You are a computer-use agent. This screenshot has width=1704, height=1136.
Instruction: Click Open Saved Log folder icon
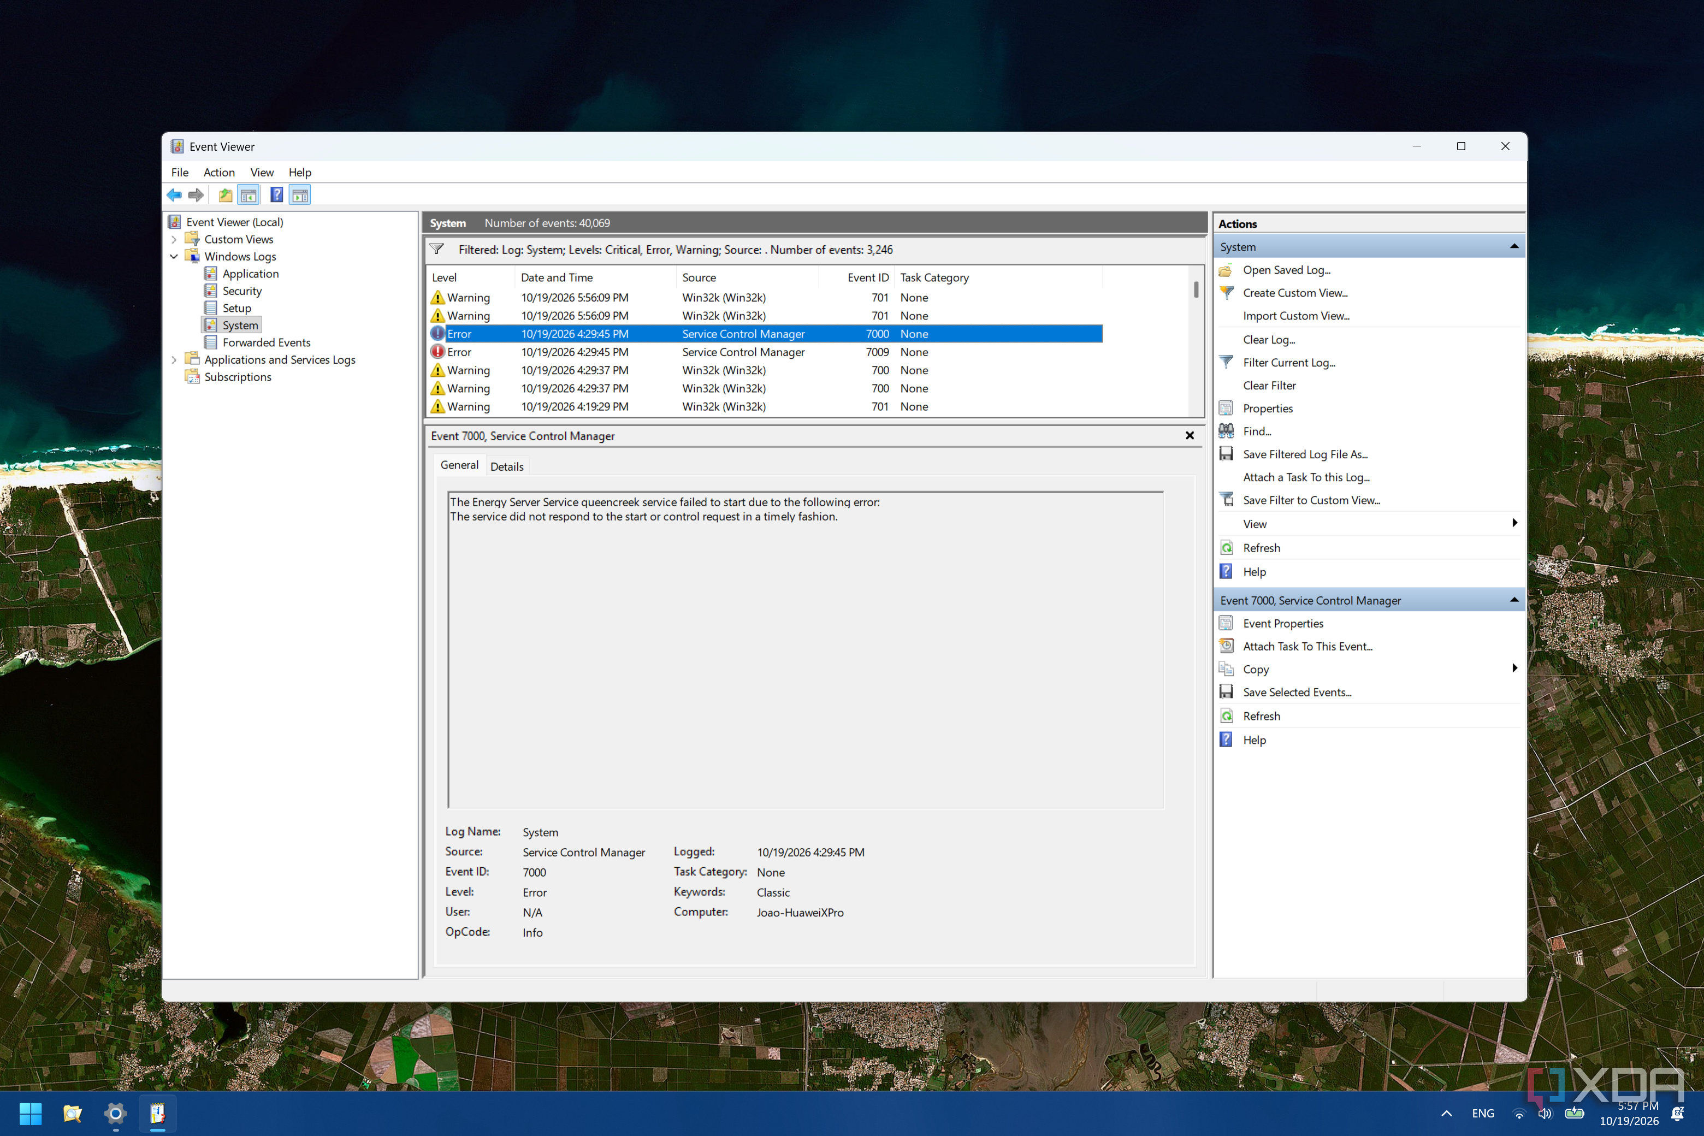(1226, 270)
